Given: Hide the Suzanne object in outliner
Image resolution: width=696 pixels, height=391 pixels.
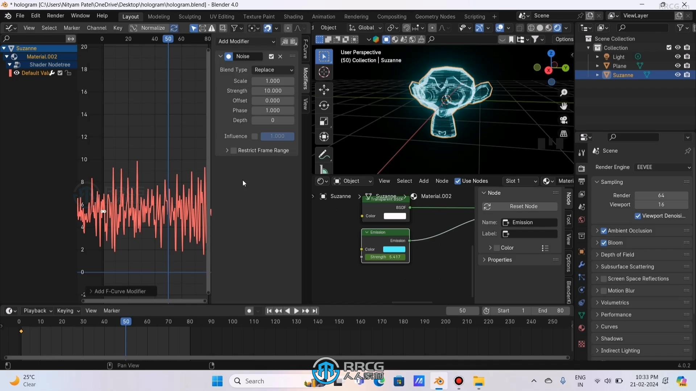Looking at the screenshot, I should point(678,75).
